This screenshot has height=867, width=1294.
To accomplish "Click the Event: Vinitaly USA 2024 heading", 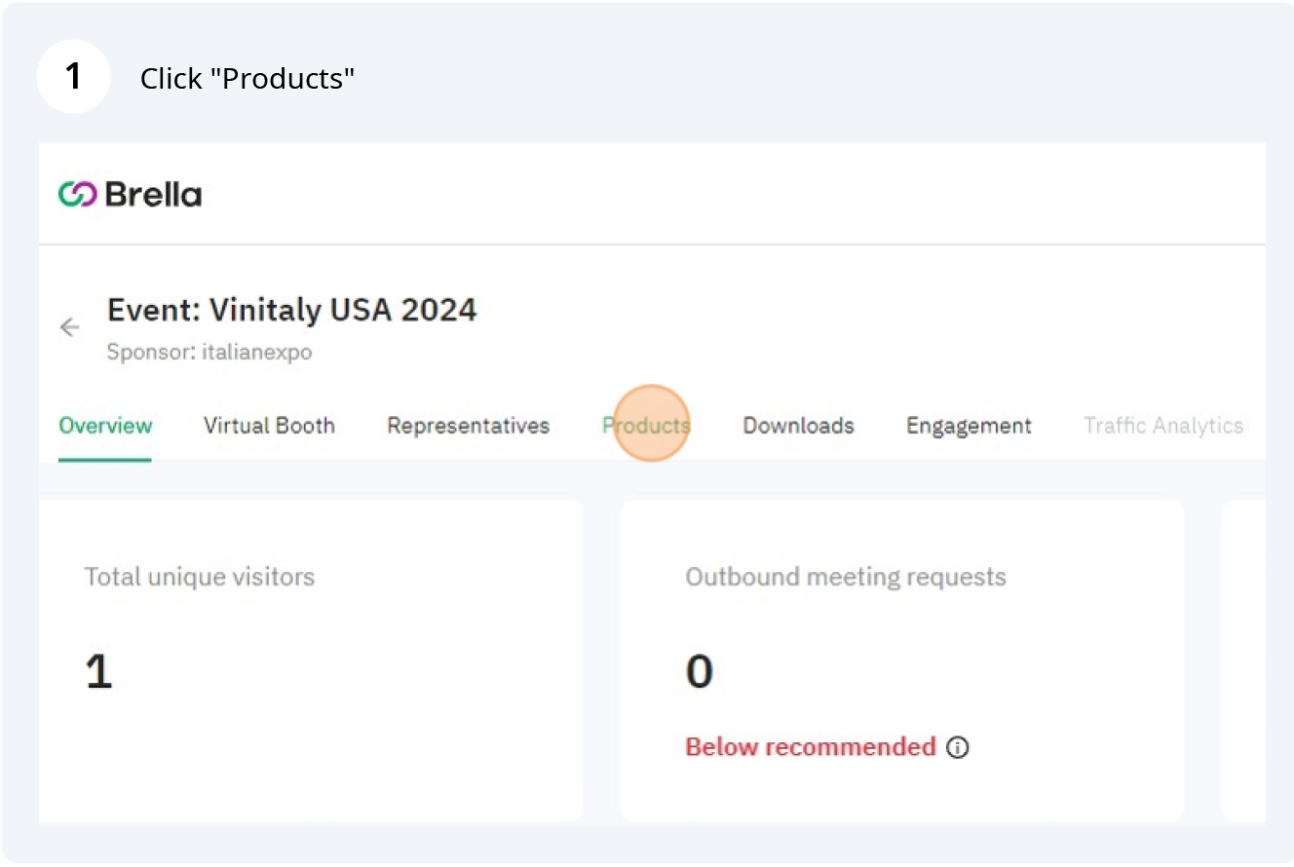I will [292, 310].
